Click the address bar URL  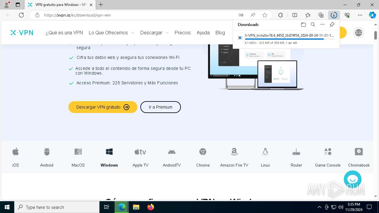(x=78, y=15)
